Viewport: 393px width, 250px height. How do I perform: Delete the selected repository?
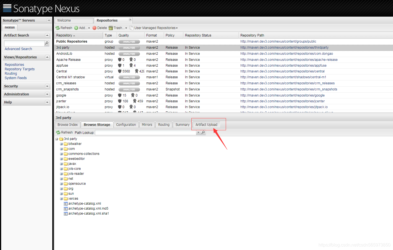coord(100,28)
